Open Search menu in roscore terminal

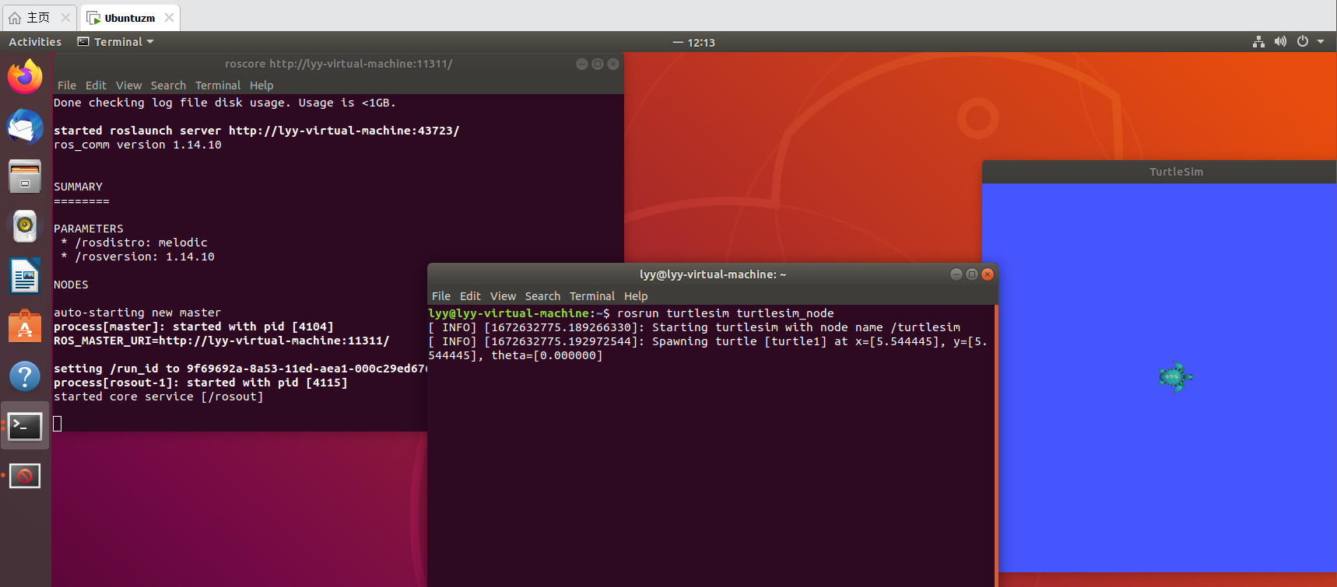pos(168,86)
